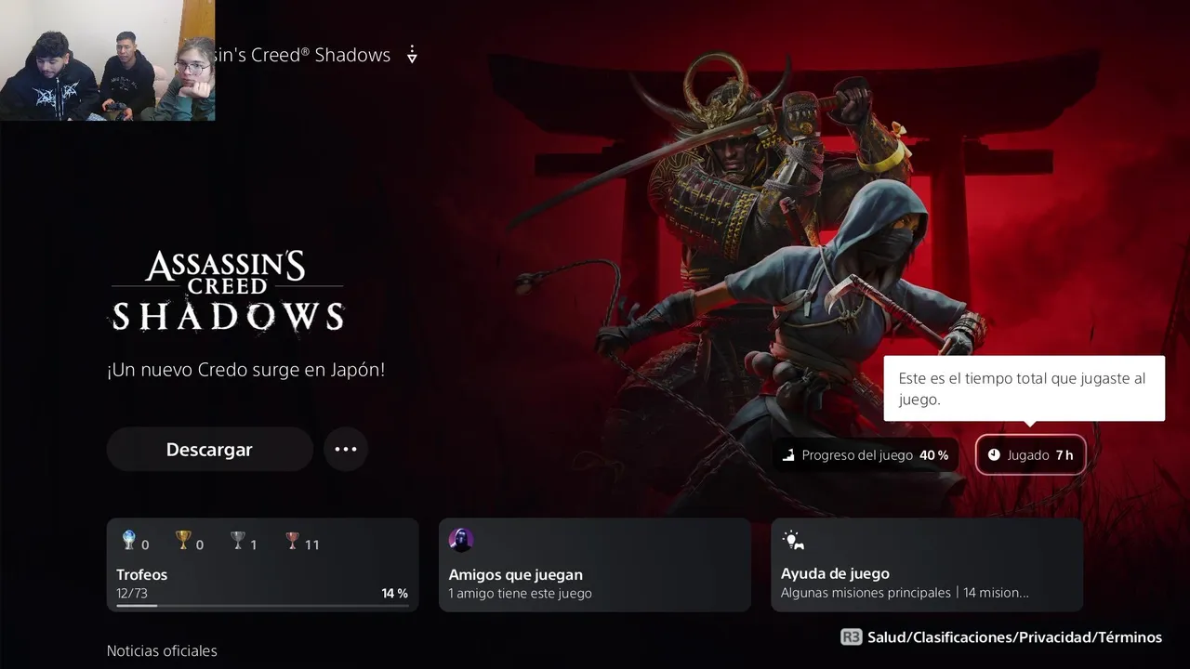The image size is (1190, 669).
Task: Select the Jugado 7 h playtime chip
Action: tap(1030, 455)
